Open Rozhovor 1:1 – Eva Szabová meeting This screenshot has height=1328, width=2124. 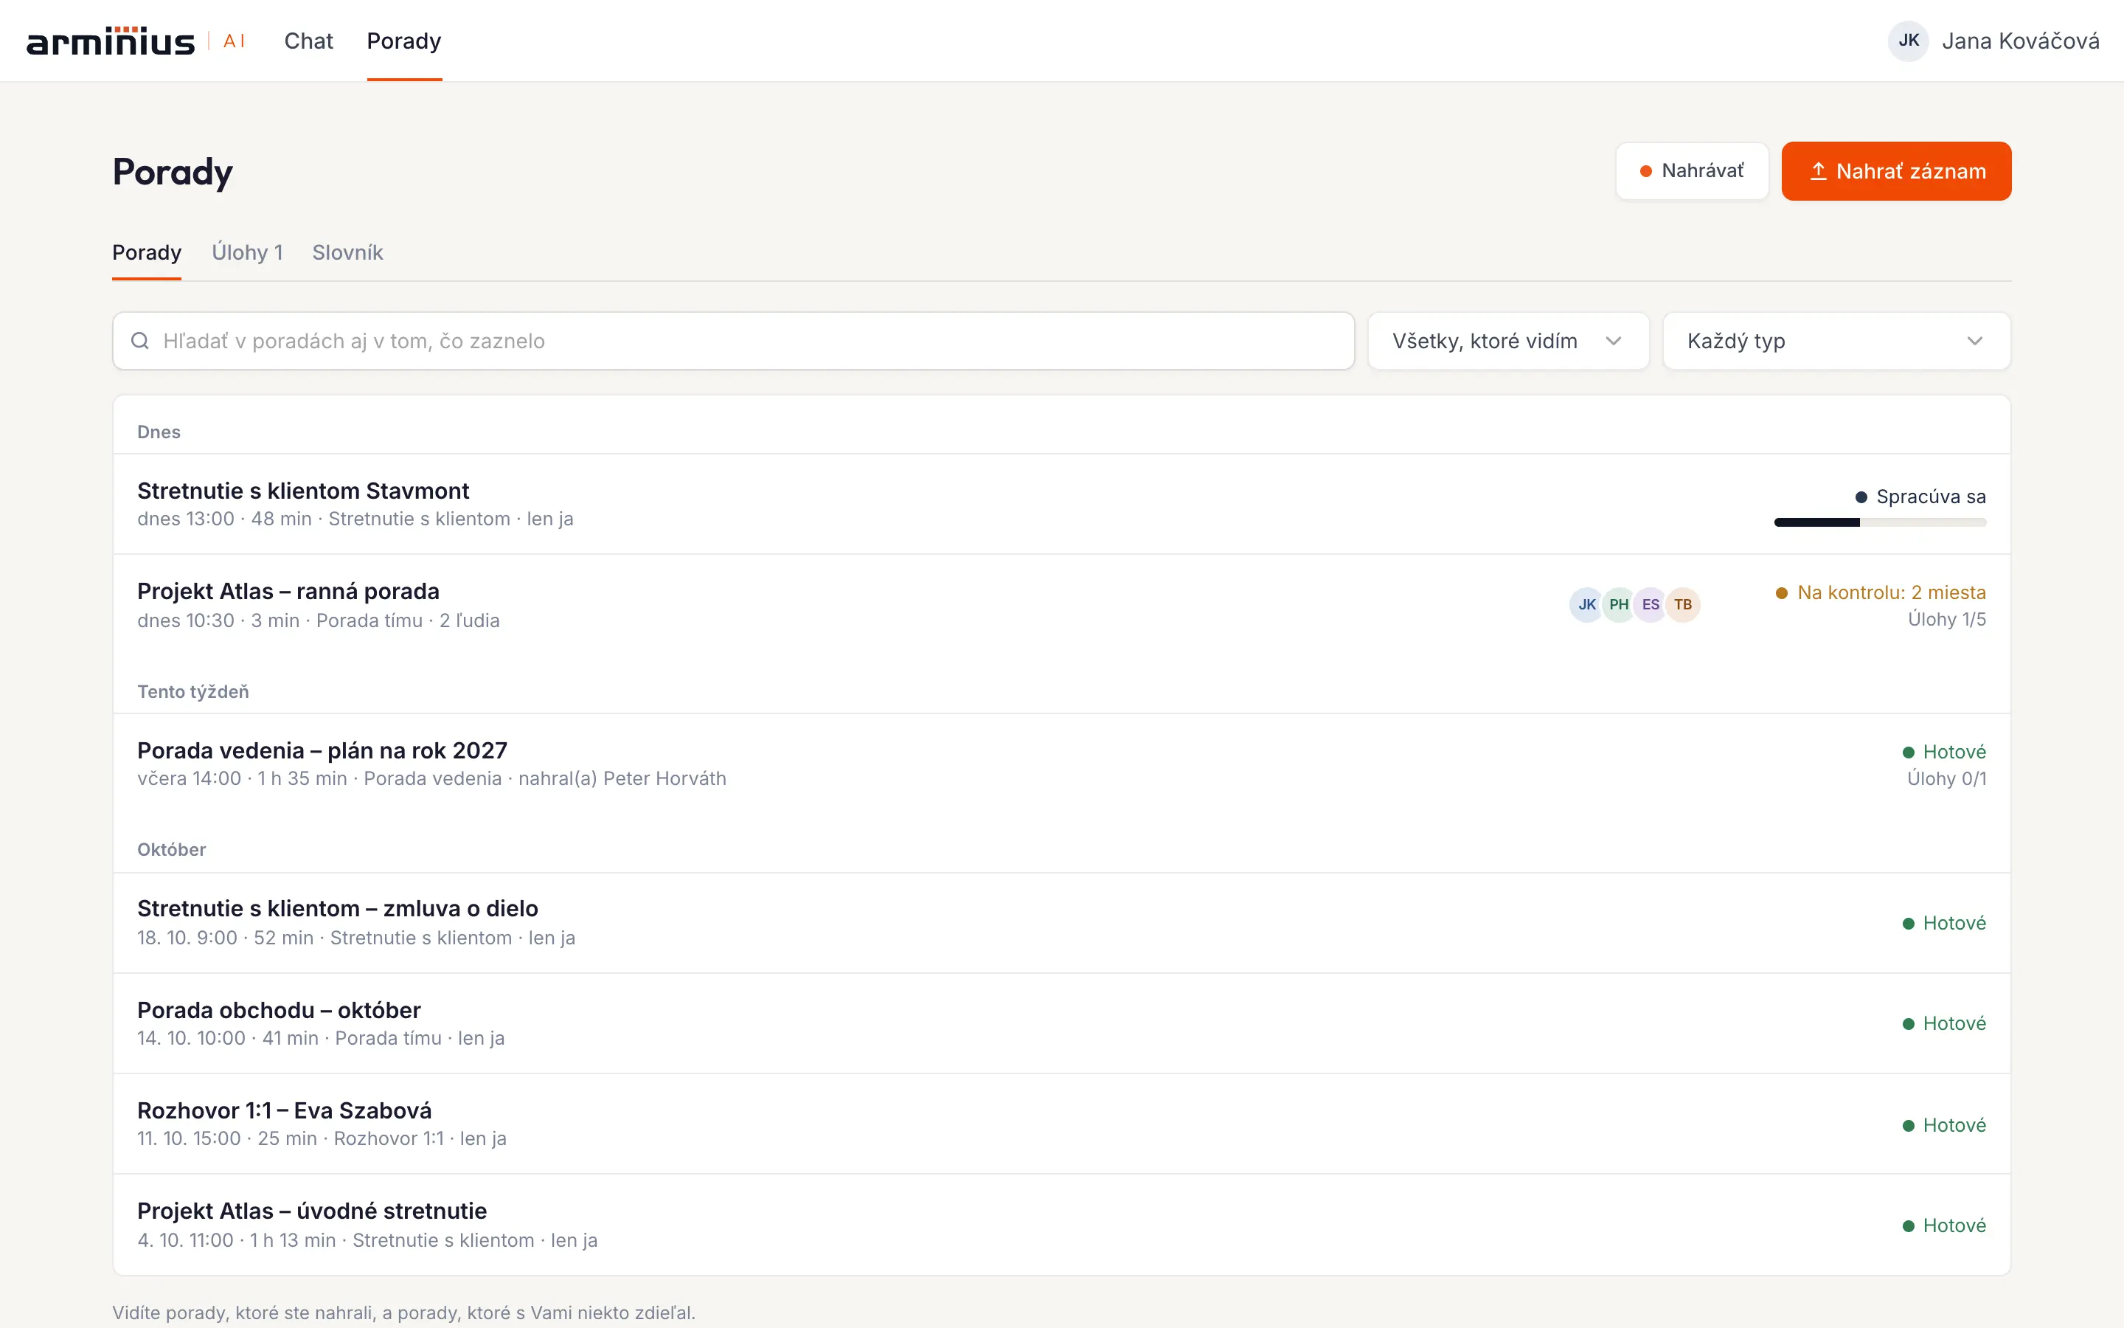(x=1061, y=1124)
